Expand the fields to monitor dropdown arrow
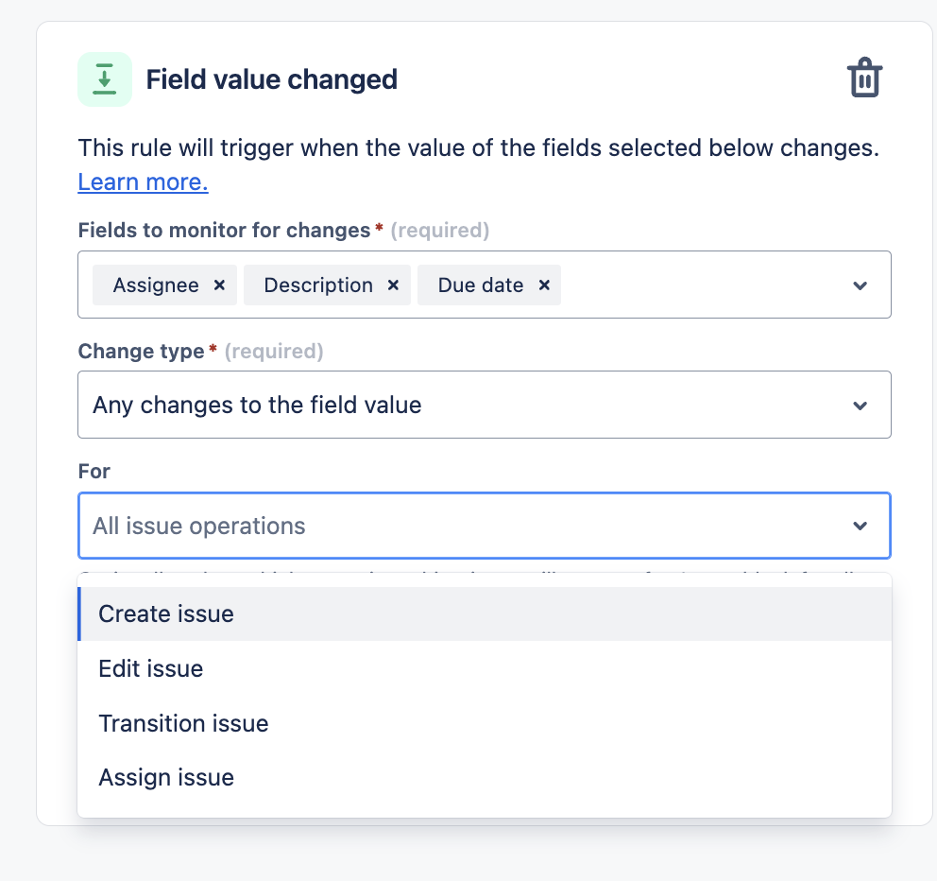 coord(860,285)
